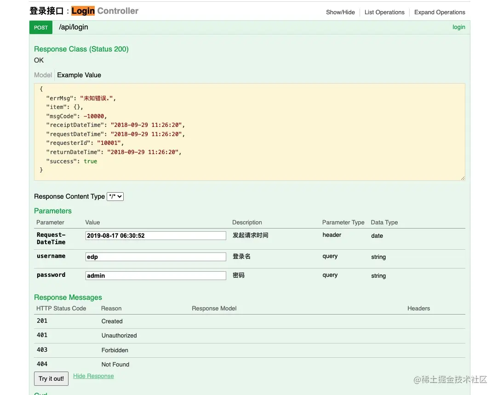Screen dimensions: 498x395
Task: Click the "msgCode": -10000 line
Action: click(x=76, y=116)
